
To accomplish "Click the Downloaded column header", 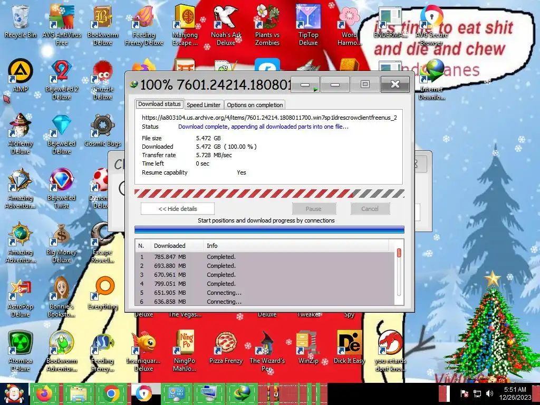I will tap(177, 246).
